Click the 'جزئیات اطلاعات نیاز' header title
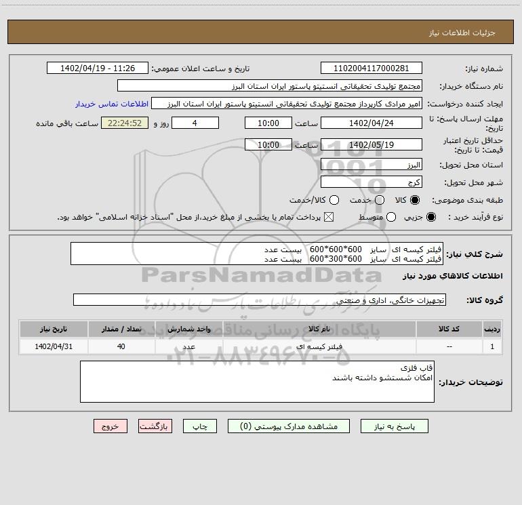This screenshot has height=505, width=522. point(462,33)
